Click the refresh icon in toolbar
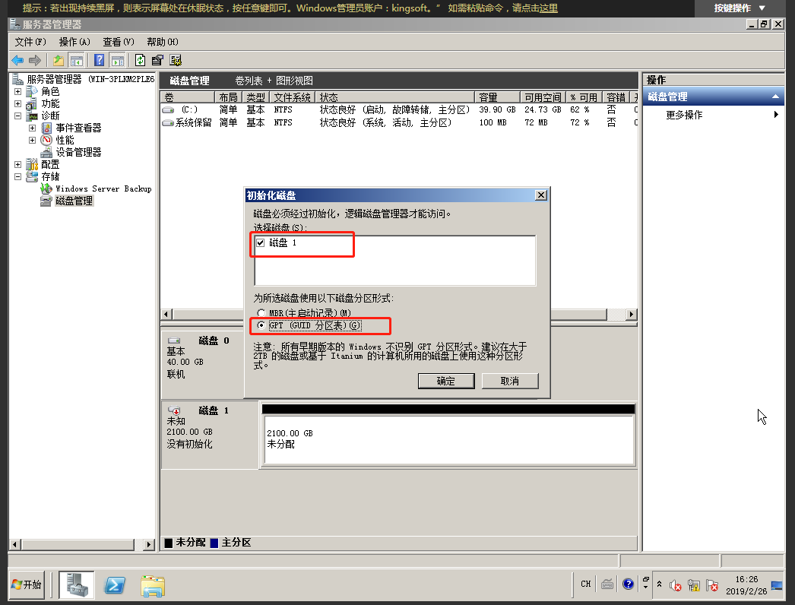The height and width of the screenshot is (605, 795). 140,60
